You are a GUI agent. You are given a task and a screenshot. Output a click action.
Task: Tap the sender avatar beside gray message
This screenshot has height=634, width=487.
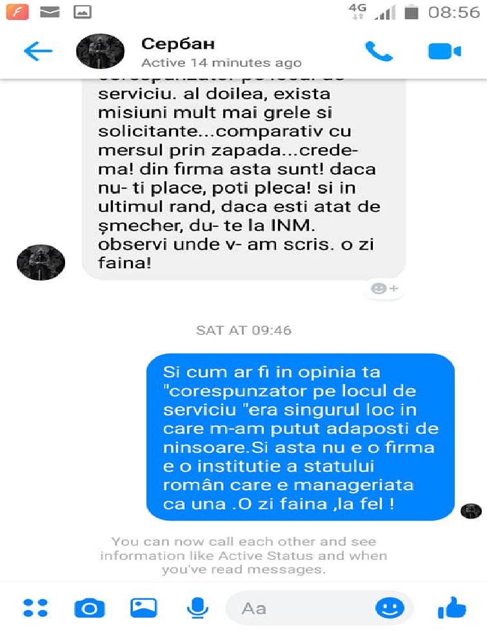pyautogui.click(x=41, y=263)
